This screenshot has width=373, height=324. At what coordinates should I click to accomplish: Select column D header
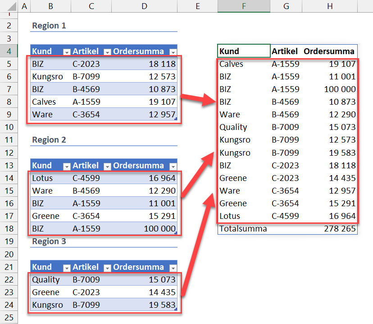[x=144, y=6]
